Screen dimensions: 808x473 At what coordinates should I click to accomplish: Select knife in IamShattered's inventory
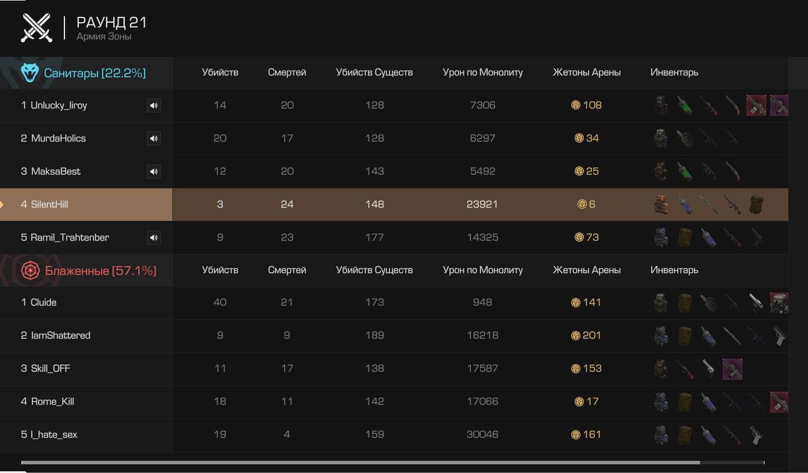tap(733, 336)
